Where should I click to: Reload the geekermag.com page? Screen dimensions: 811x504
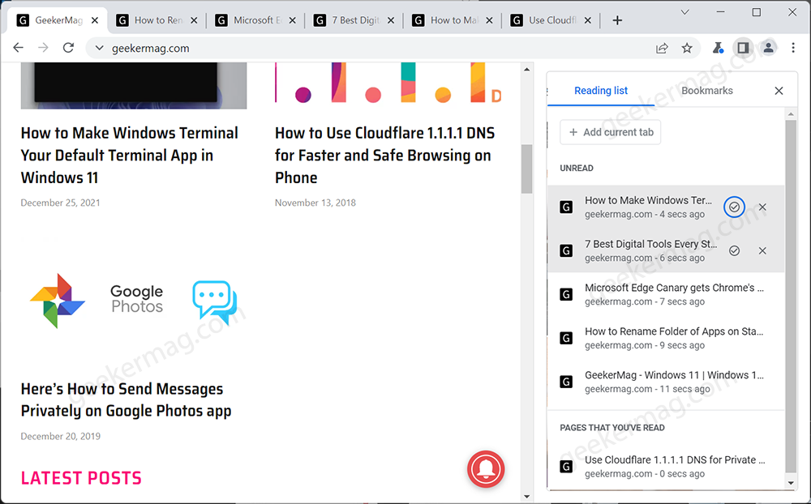68,48
